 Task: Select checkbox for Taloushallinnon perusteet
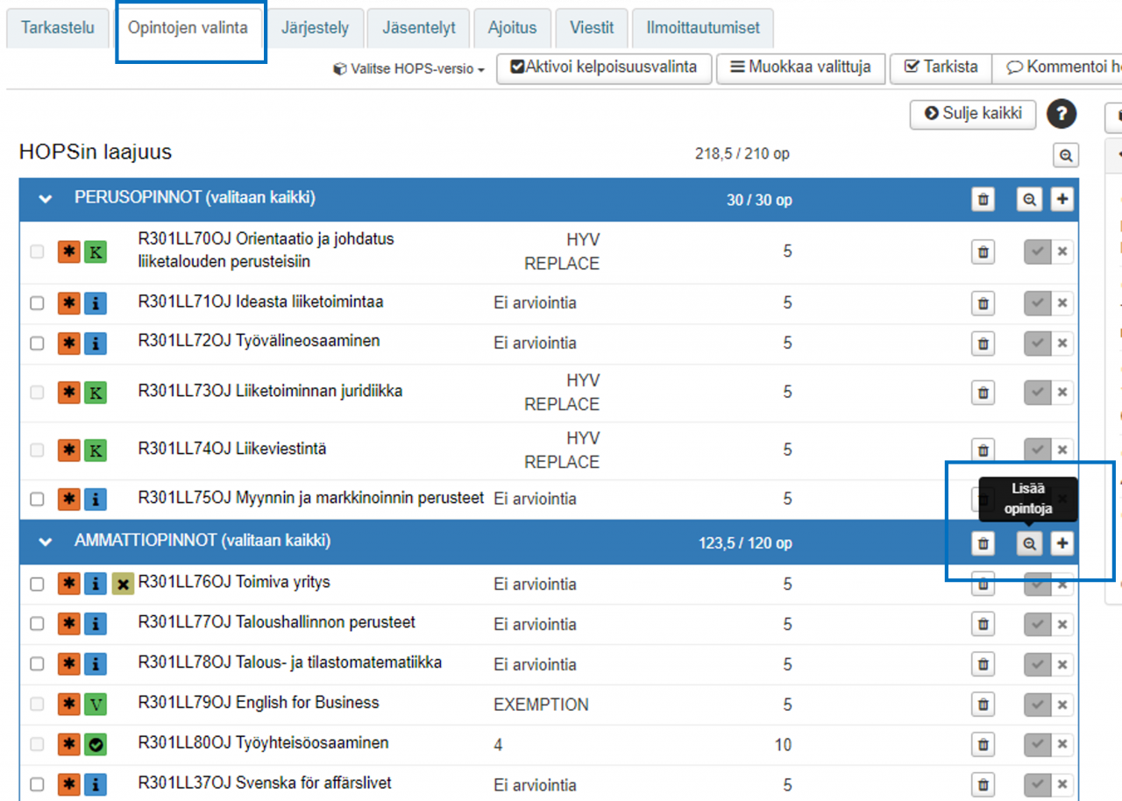point(37,624)
